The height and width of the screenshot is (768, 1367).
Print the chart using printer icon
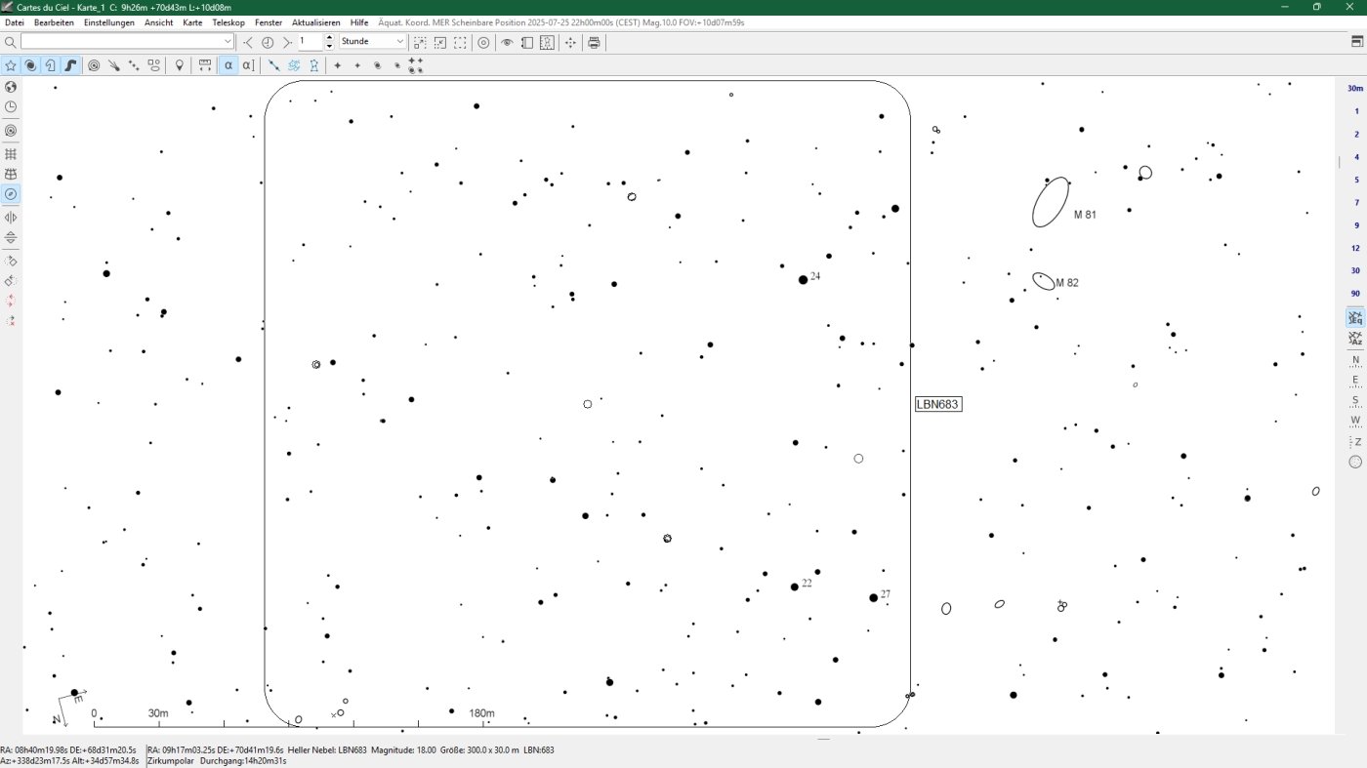click(594, 42)
